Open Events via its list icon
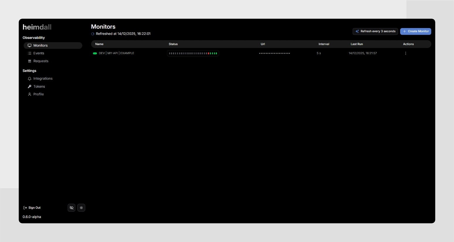Image resolution: width=454 pixels, height=242 pixels. (x=29, y=53)
